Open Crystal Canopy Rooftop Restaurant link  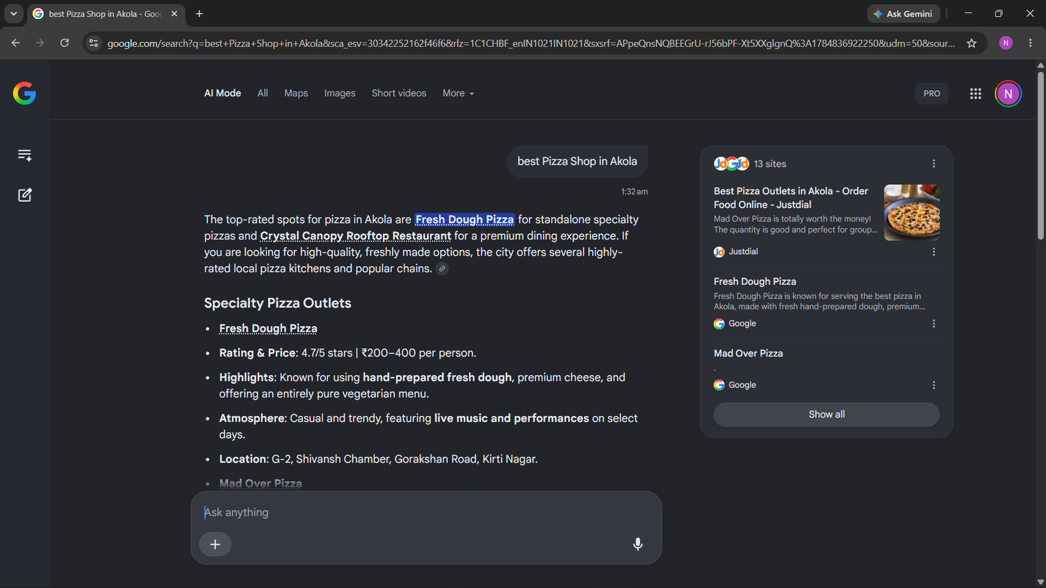(356, 236)
